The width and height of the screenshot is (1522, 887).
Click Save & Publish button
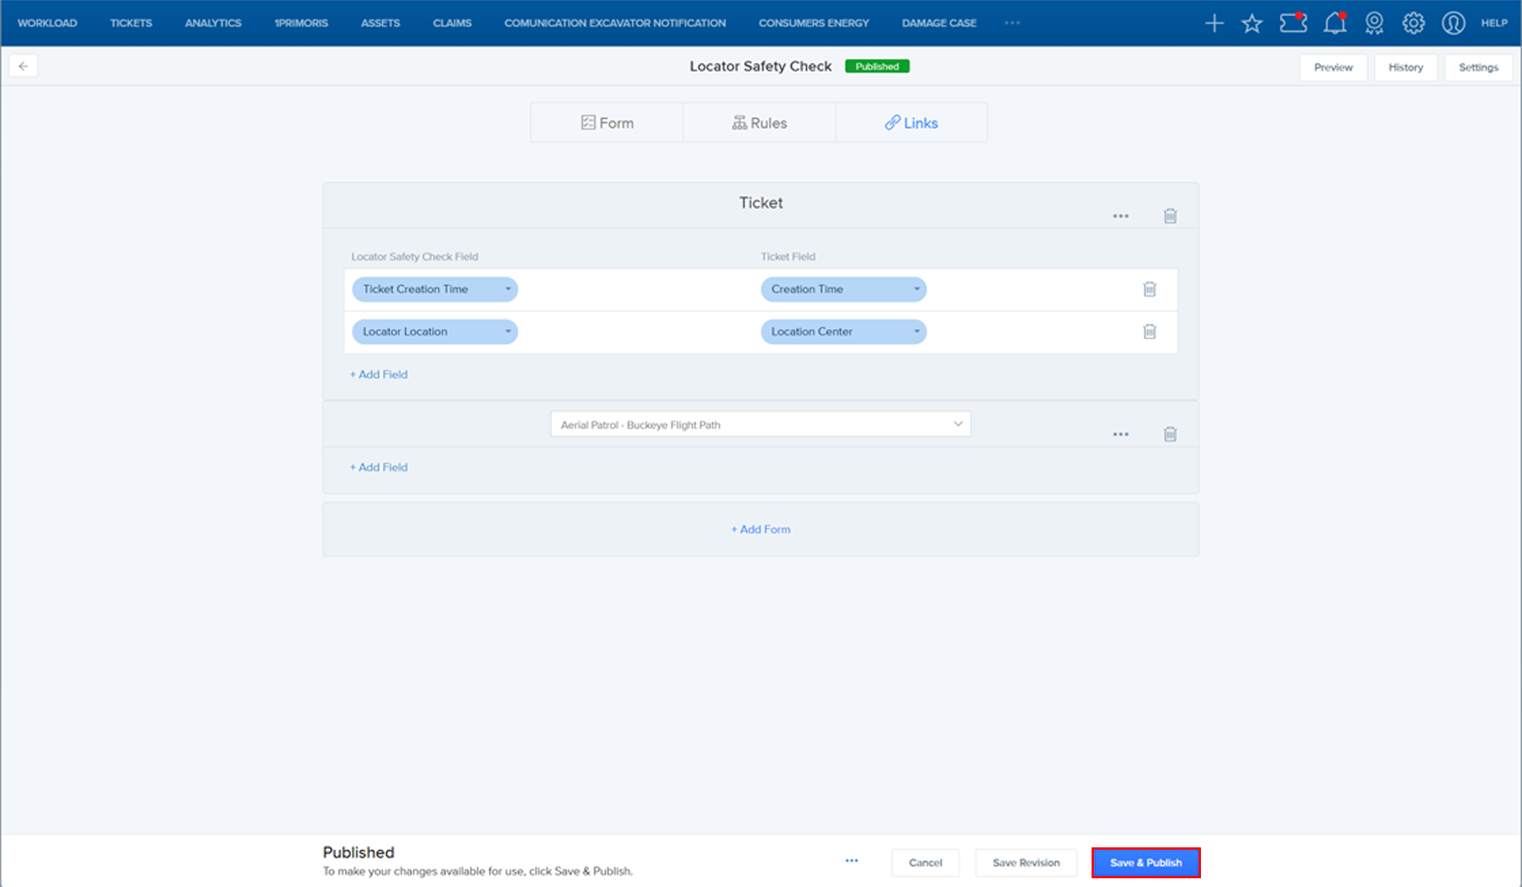pos(1145,862)
